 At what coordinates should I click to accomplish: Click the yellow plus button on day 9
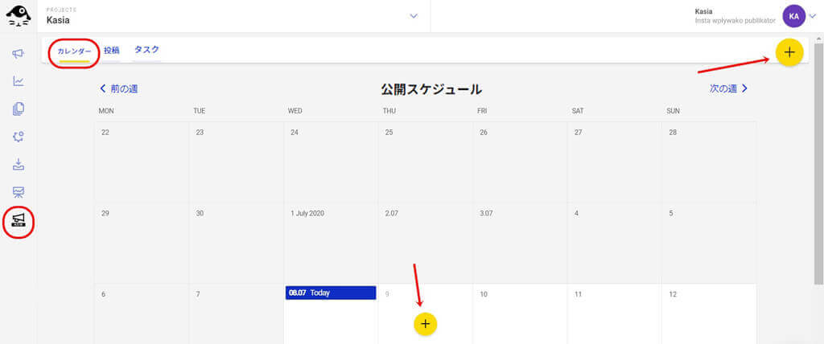(426, 323)
